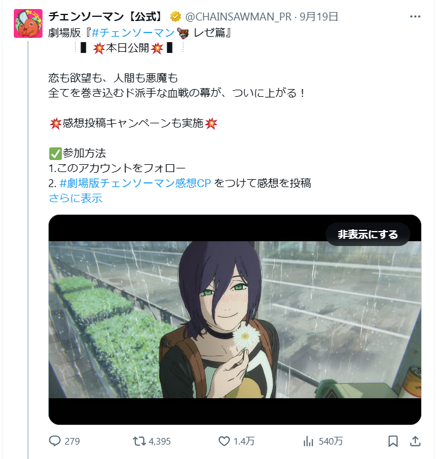438x459 pixels.
Task: Click the tweet body text to open post
Action: click(x=177, y=85)
